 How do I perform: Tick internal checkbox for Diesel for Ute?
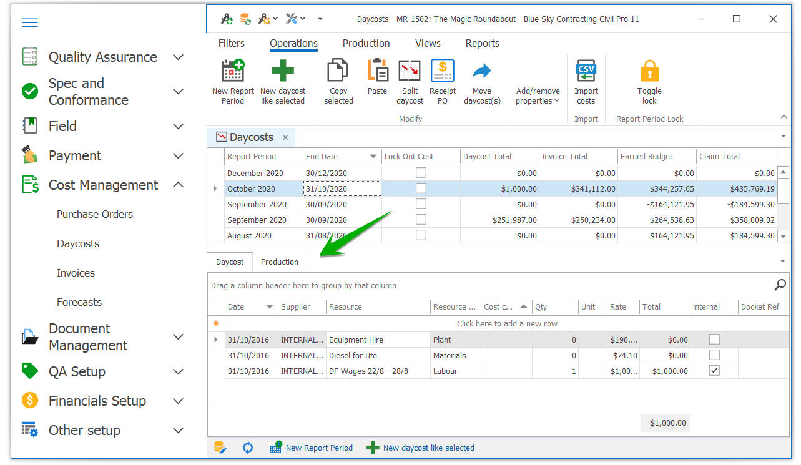(714, 355)
